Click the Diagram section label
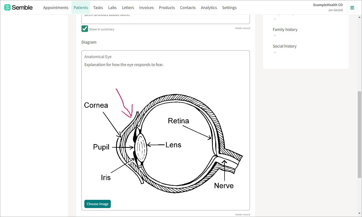 click(x=89, y=42)
